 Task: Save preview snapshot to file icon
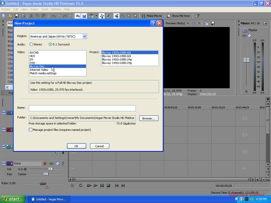213,23
